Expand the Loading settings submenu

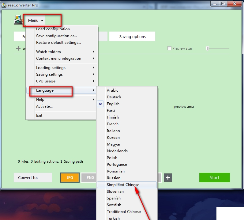coord(62,68)
